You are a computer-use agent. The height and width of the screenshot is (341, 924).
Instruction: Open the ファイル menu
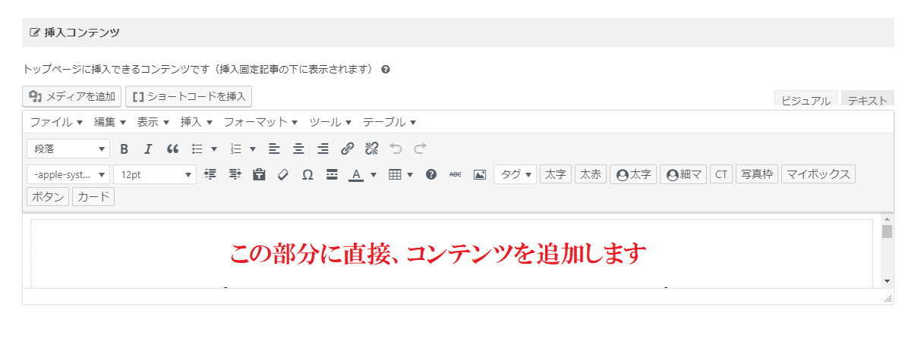point(56,122)
